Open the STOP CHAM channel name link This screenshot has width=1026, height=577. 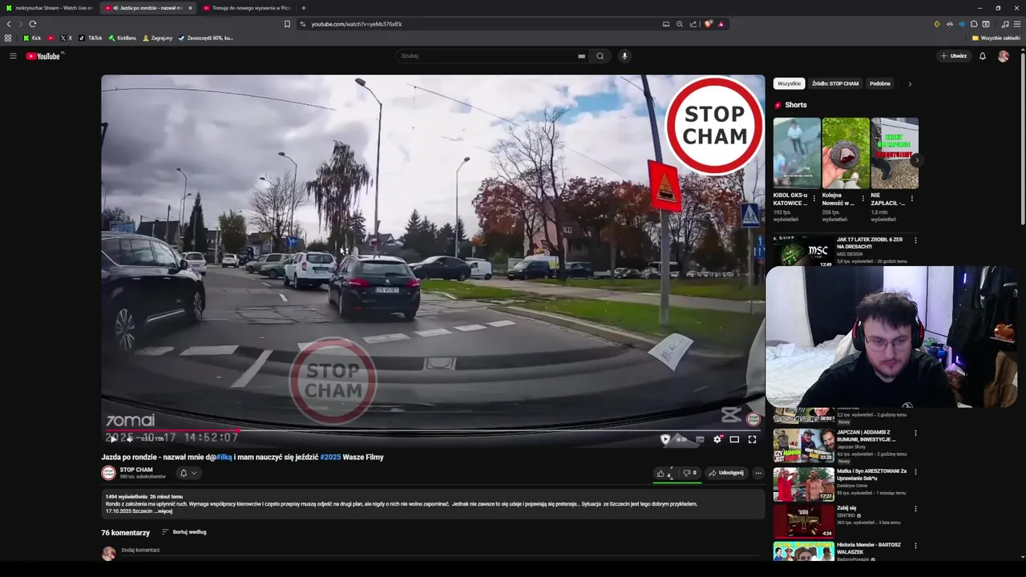pyautogui.click(x=136, y=470)
